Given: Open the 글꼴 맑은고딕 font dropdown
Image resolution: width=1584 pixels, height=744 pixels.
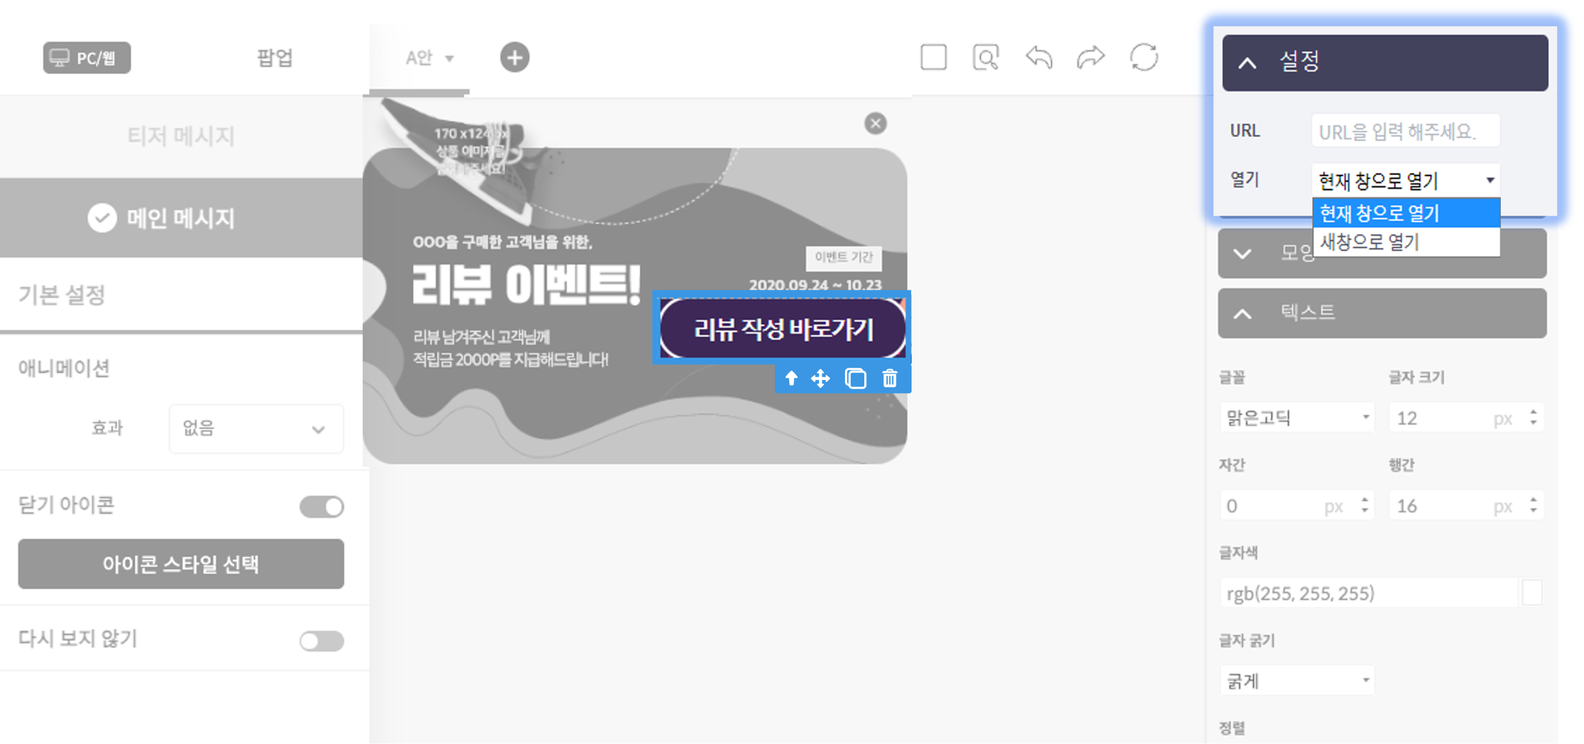Looking at the screenshot, I should (1297, 418).
